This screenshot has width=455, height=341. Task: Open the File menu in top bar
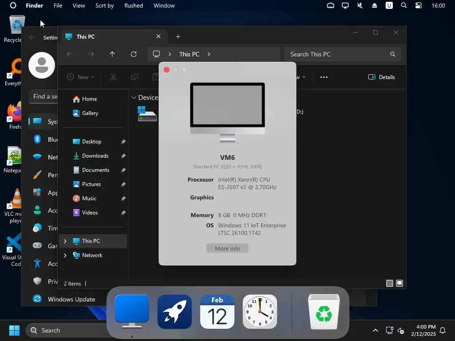click(58, 5)
